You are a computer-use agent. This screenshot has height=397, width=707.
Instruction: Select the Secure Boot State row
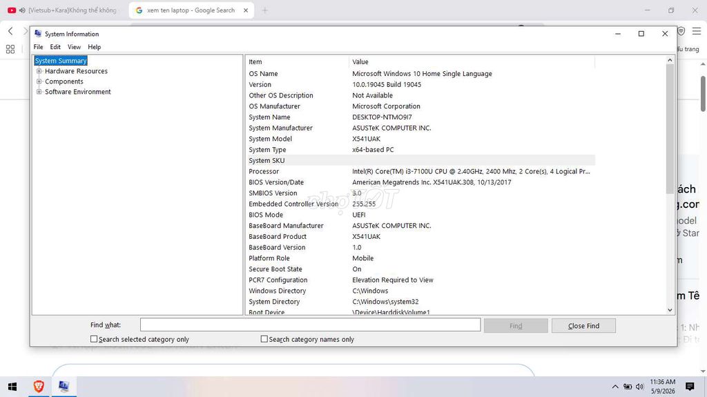click(420, 269)
